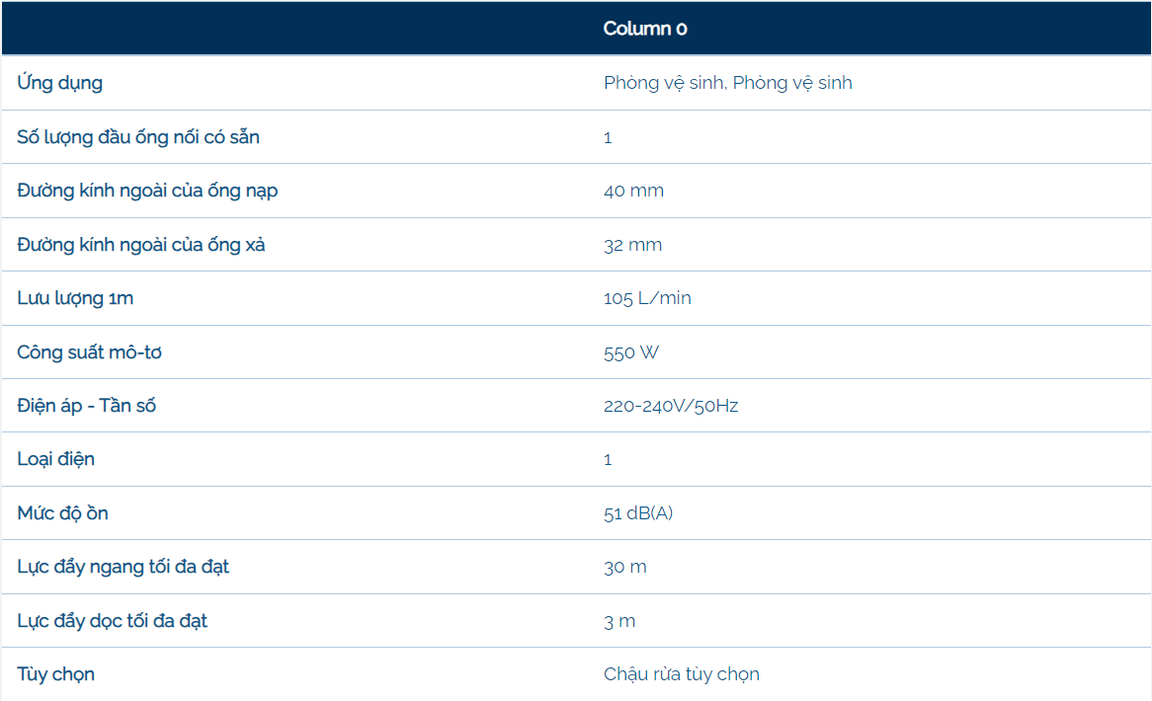
Task: Click the Công suất mô-tơ label
Action: pyautogui.click(x=89, y=352)
